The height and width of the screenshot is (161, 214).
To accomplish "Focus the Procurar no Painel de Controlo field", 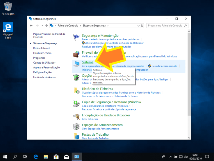I will coord(166,26).
